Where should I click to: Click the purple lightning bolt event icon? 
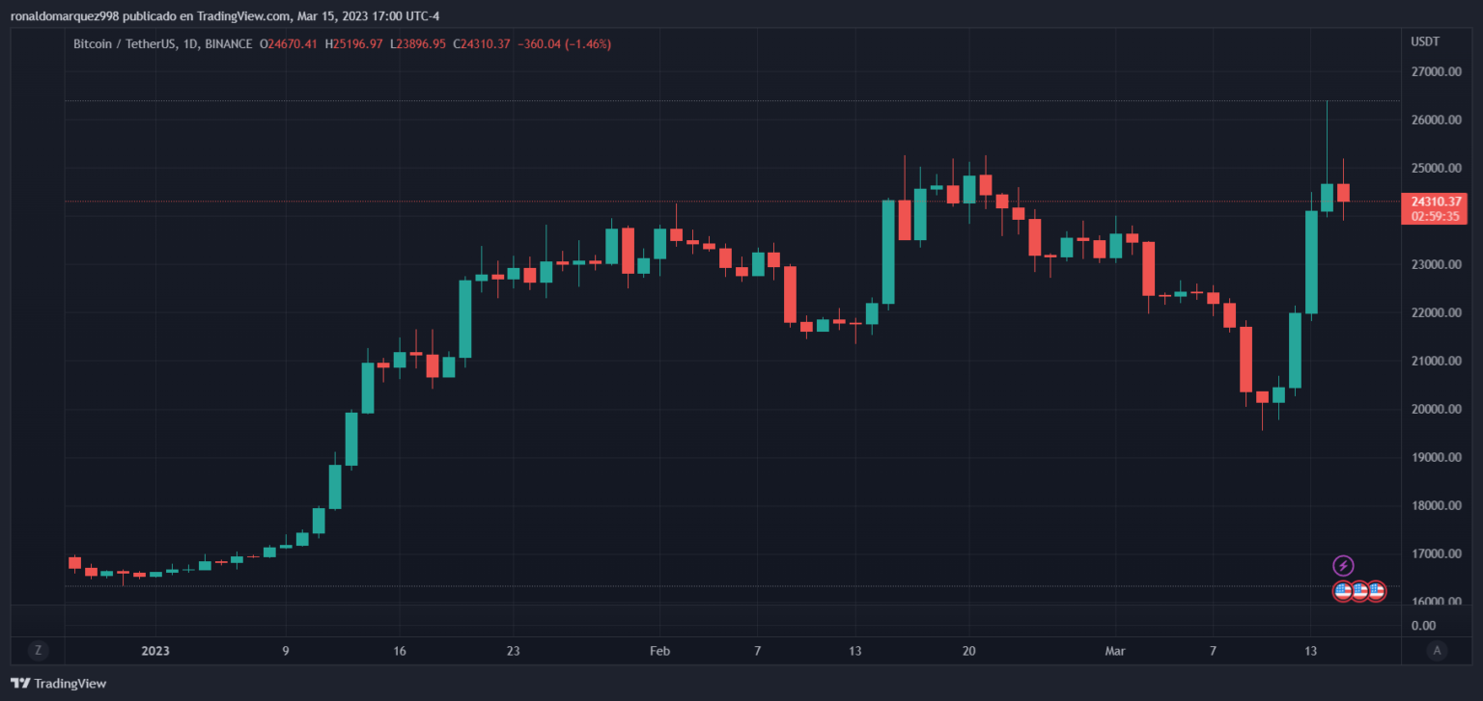pos(1343,566)
